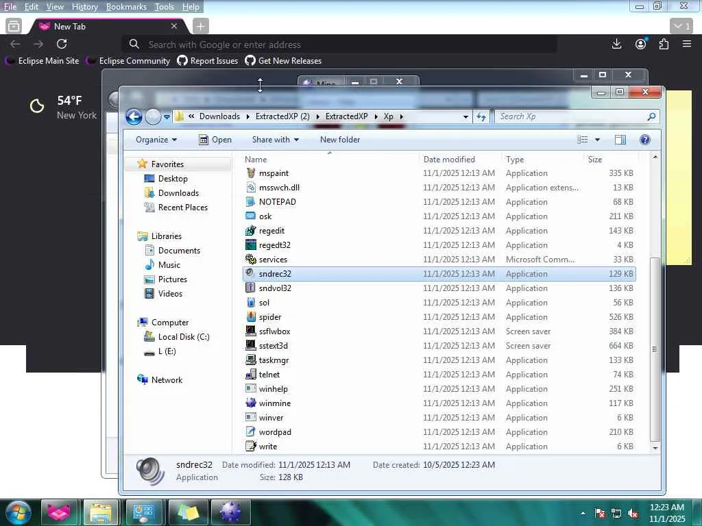Screen dimensions: 702x526
Task: Select the telnet application icon
Action: (251, 375)
